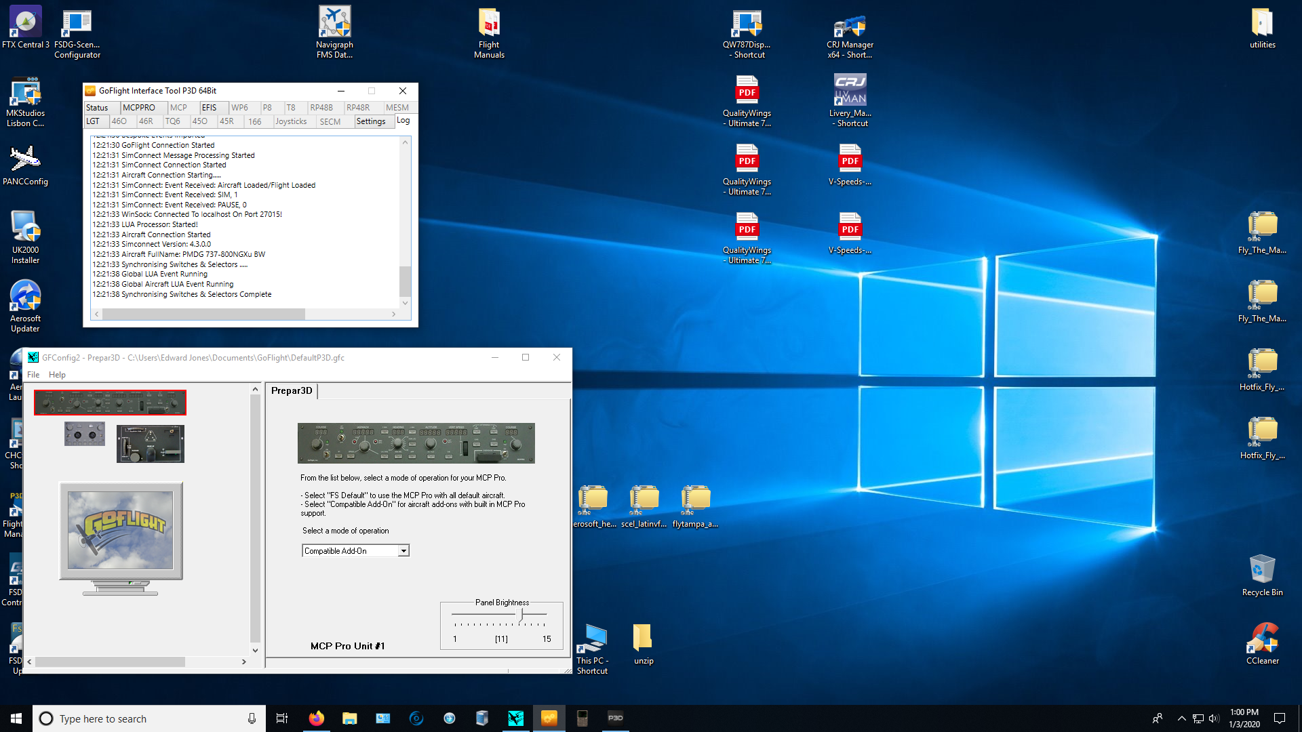This screenshot has width=1302, height=732.
Task: Select the small two-knob module thumbnail
Action: pyautogui.click(x=85, y=434)
